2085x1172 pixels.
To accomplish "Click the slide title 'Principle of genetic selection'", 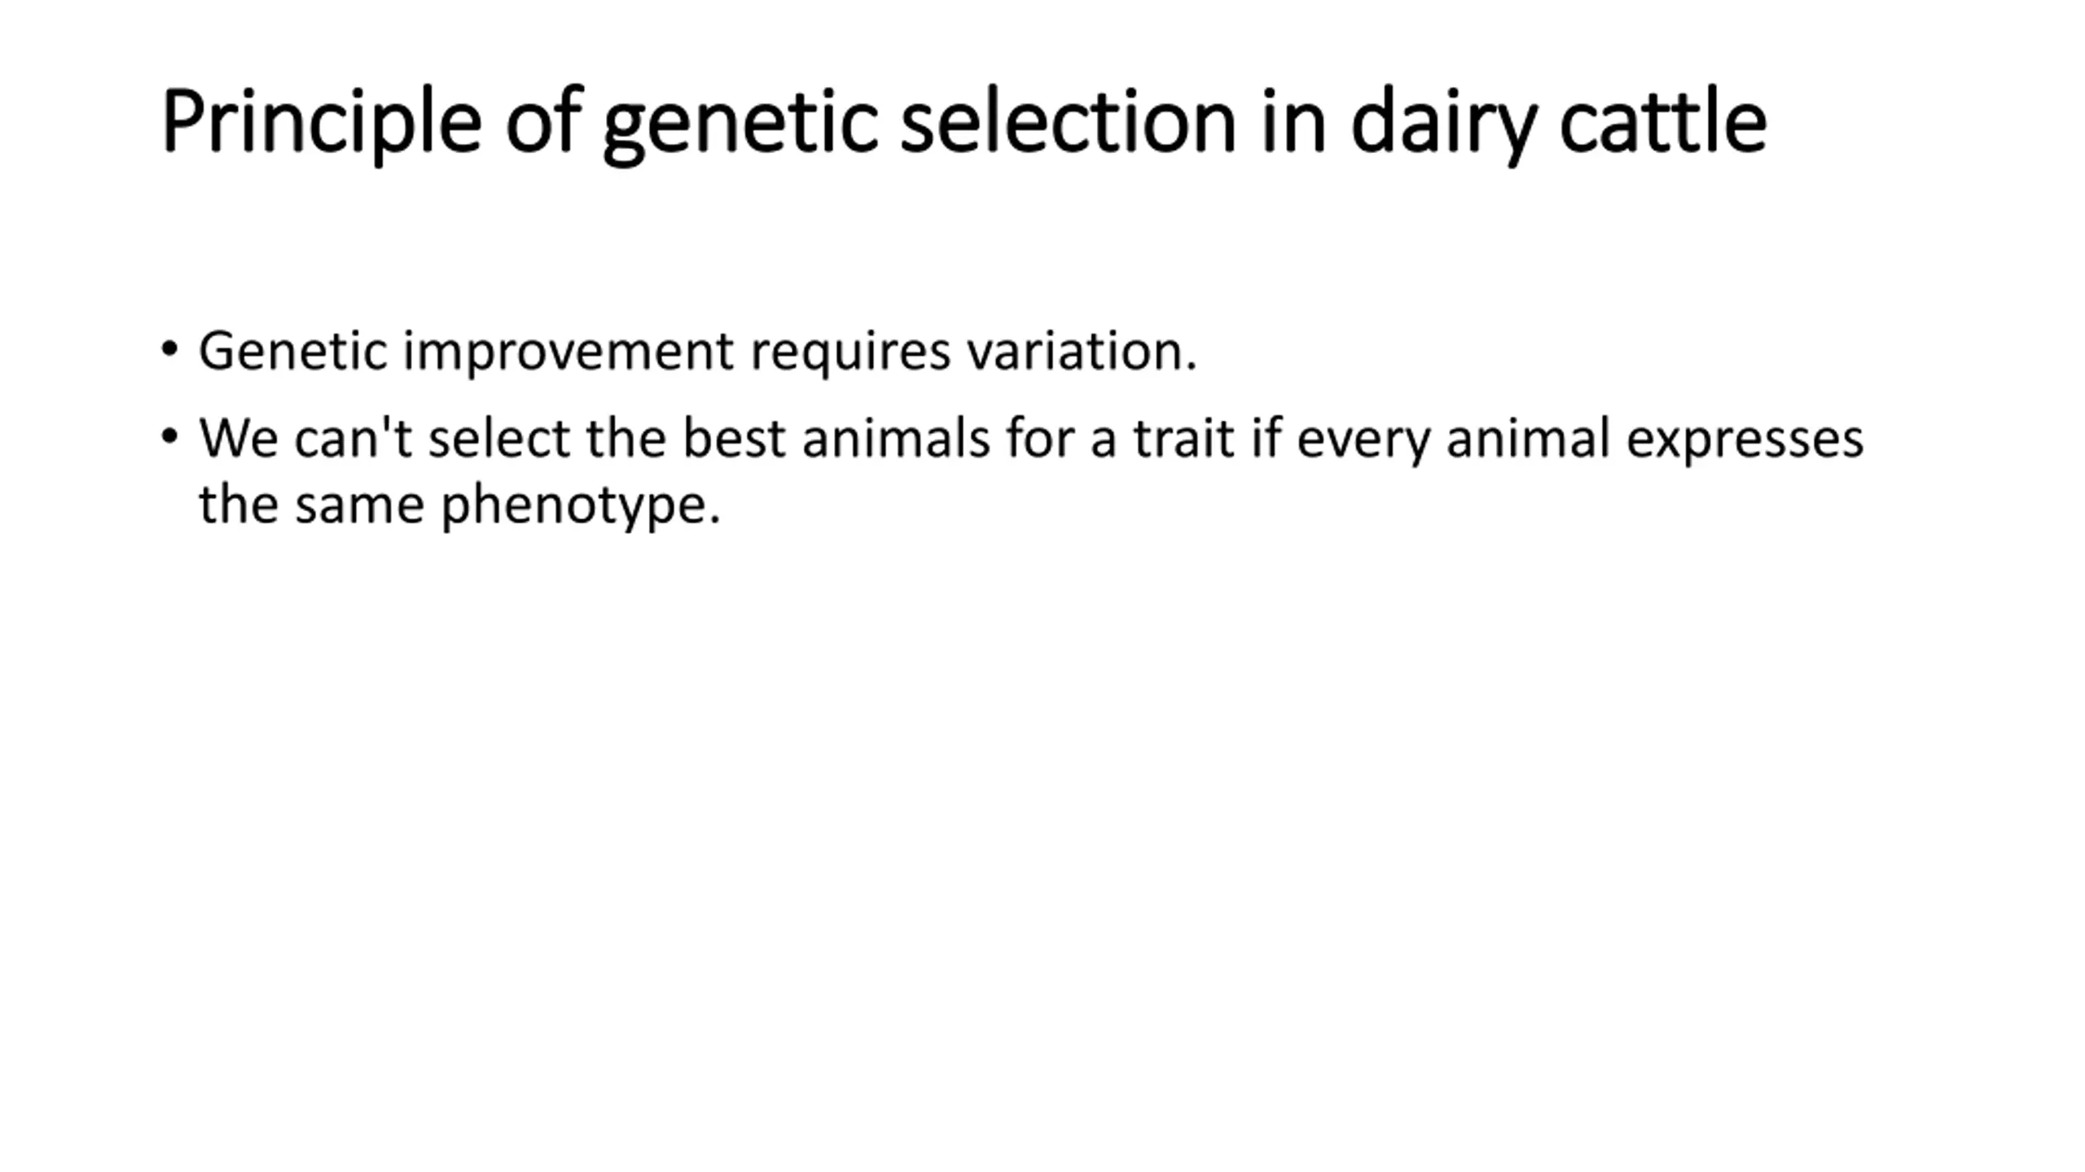I will [x=964, y=124].
